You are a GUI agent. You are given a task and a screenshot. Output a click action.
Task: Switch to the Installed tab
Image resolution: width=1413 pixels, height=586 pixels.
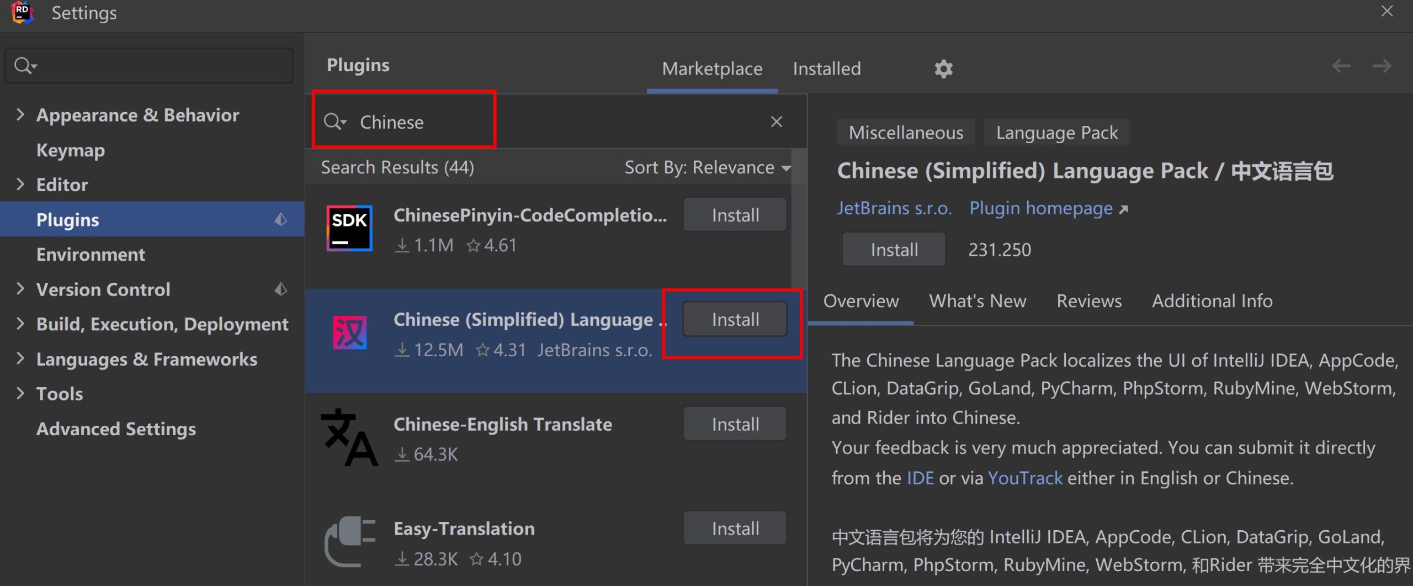(x=827, y=68)
